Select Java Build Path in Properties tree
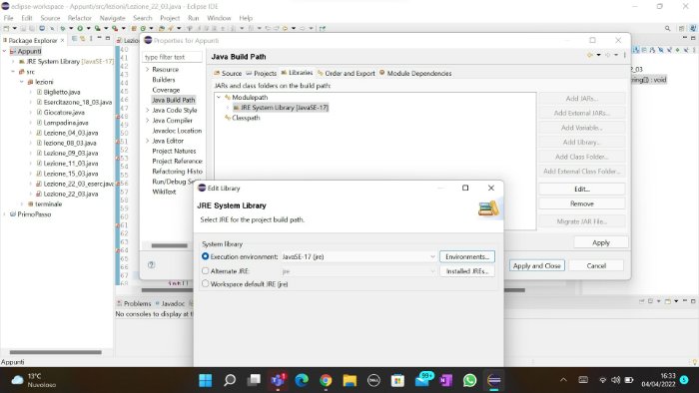Image resolution: width=699 pixels, height=393 pixels. 174,100
